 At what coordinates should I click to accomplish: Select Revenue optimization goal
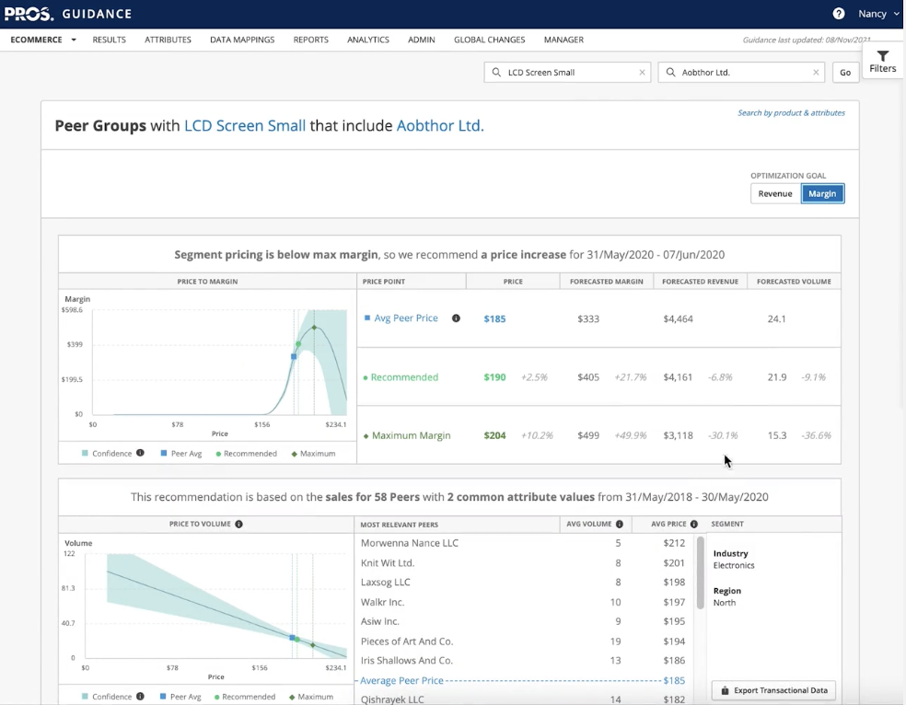(775, 193)
